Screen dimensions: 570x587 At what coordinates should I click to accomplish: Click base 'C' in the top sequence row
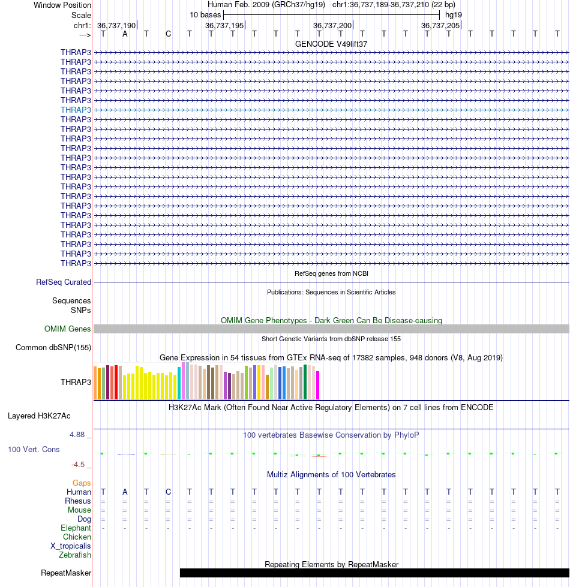[x=168, y=34]
